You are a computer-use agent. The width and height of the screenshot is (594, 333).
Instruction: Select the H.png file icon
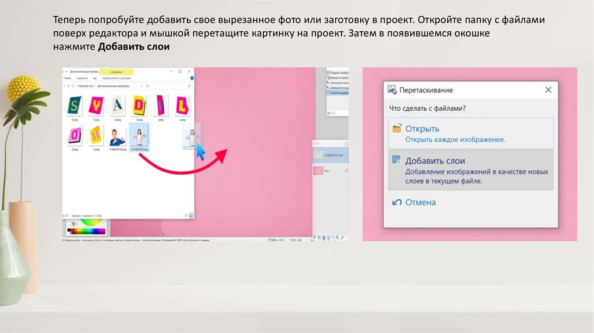pyautogui.click(x=96, y=136)
